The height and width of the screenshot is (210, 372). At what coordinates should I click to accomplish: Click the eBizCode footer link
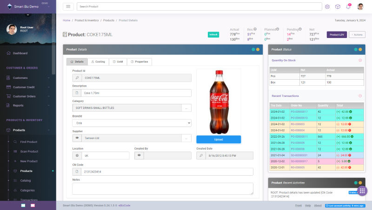click(124, 205)
